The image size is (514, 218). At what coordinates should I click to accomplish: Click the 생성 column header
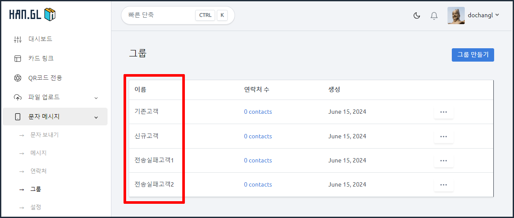coord(334,90)
